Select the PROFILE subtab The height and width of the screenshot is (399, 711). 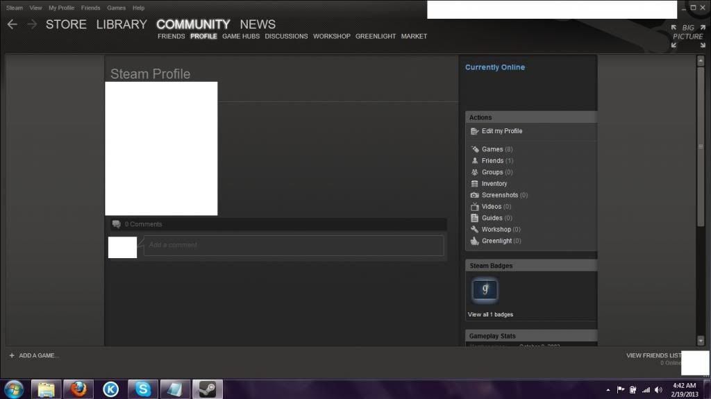click(x=203, y=36)
